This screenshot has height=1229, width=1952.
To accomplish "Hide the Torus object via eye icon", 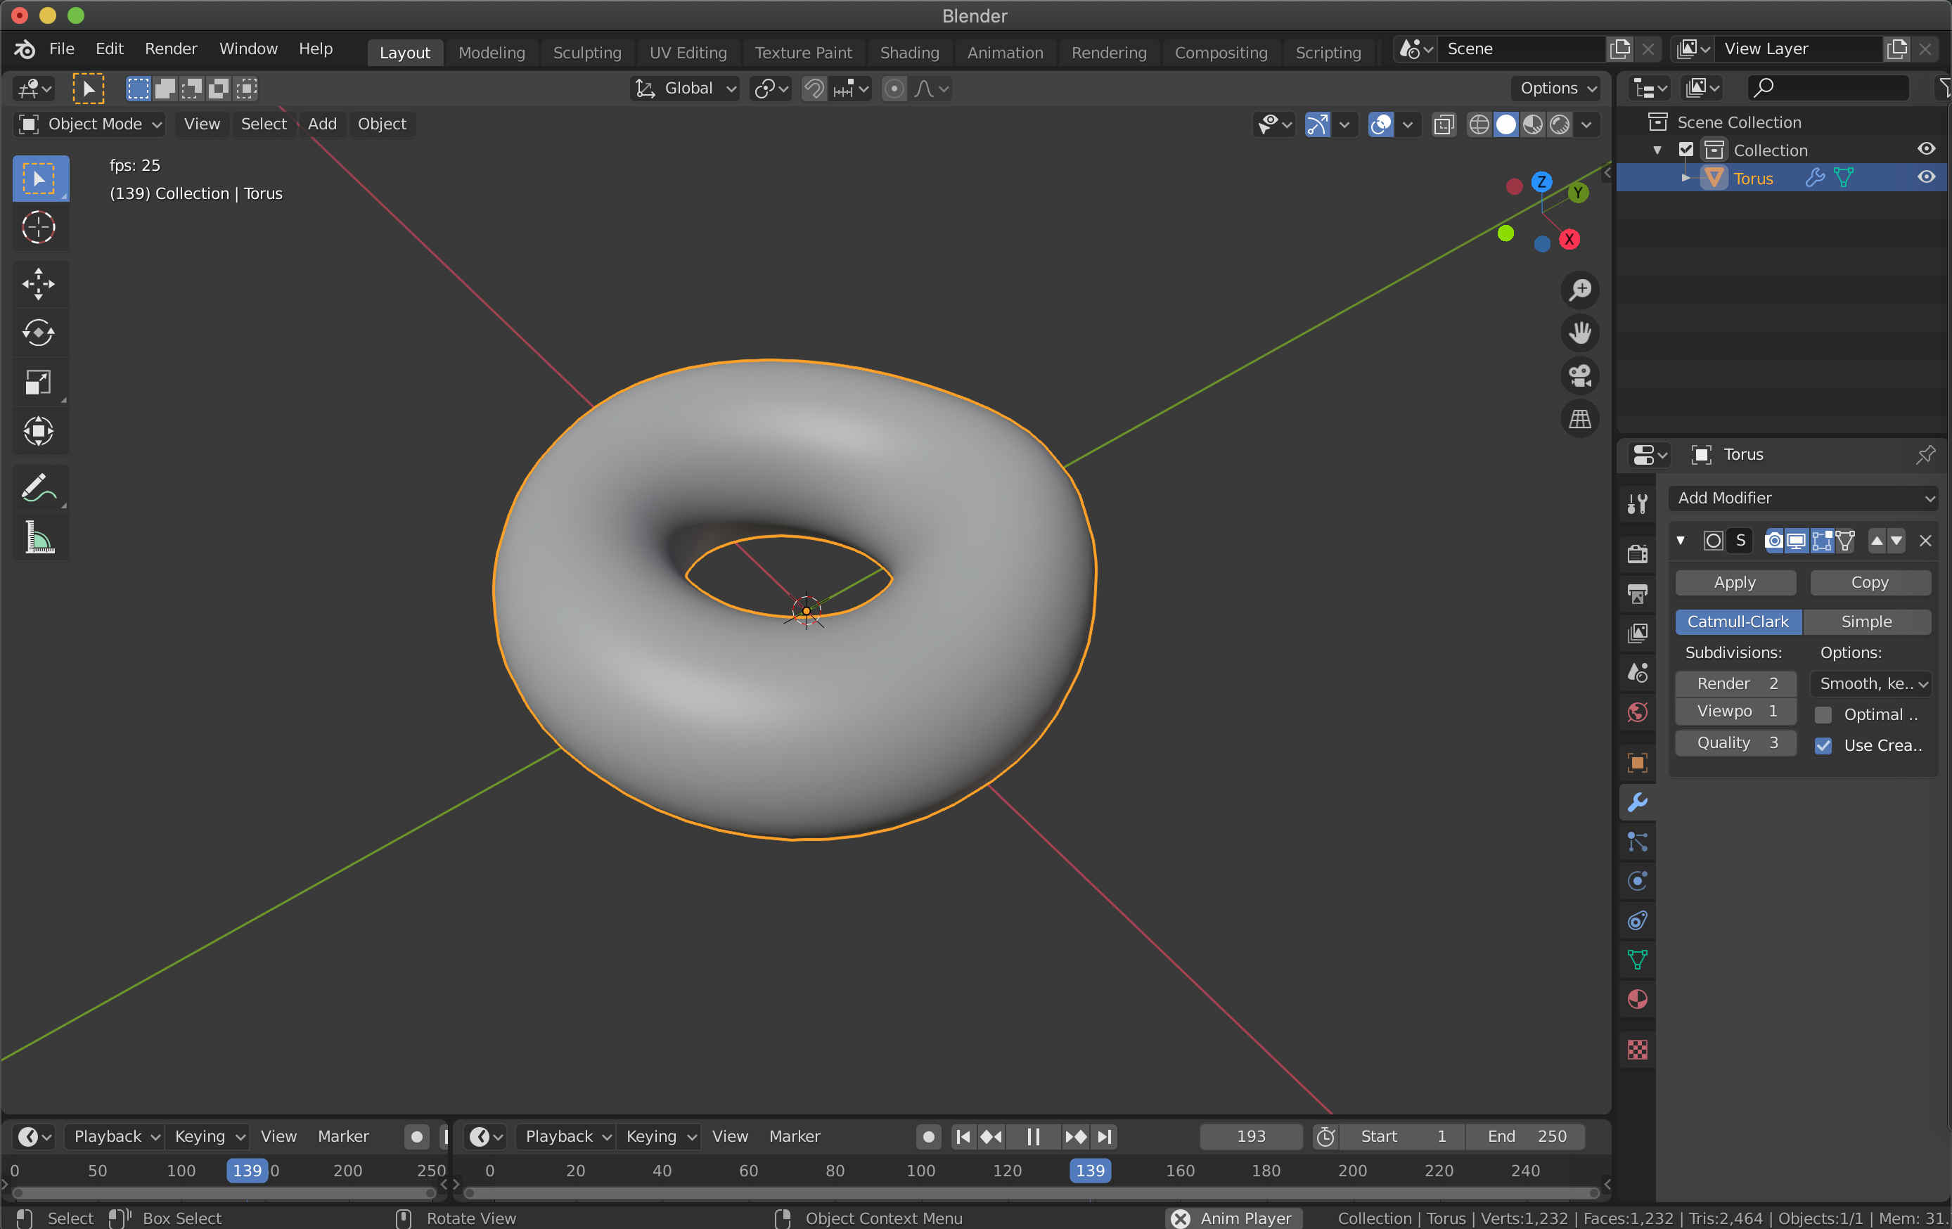I will 1926,178.
